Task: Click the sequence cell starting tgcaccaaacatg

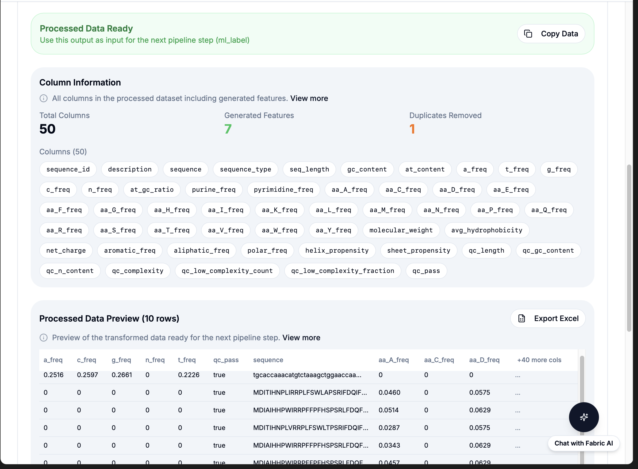Action: [x=307, y=375]
